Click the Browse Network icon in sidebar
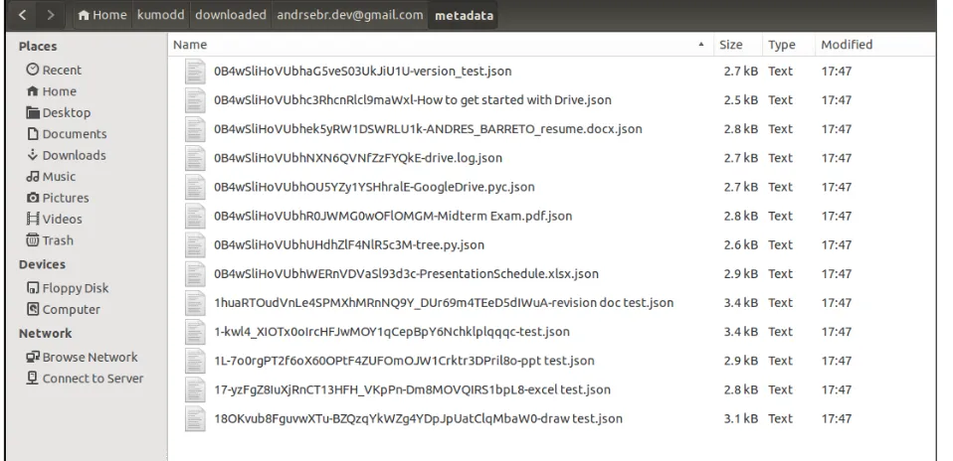The width and height of the screenshot is (953, 461). coord(33,357)
